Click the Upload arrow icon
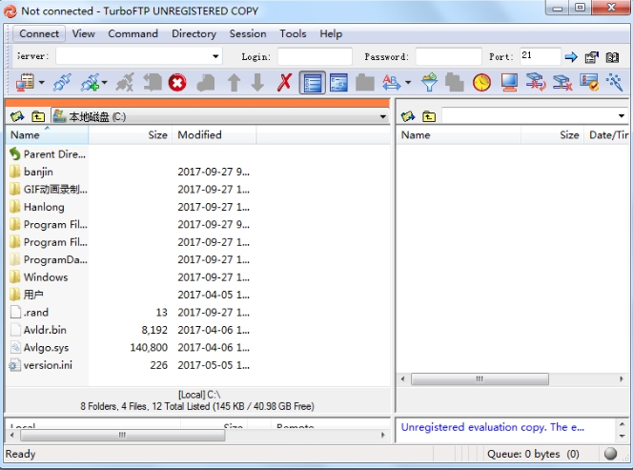 [234, 83]
